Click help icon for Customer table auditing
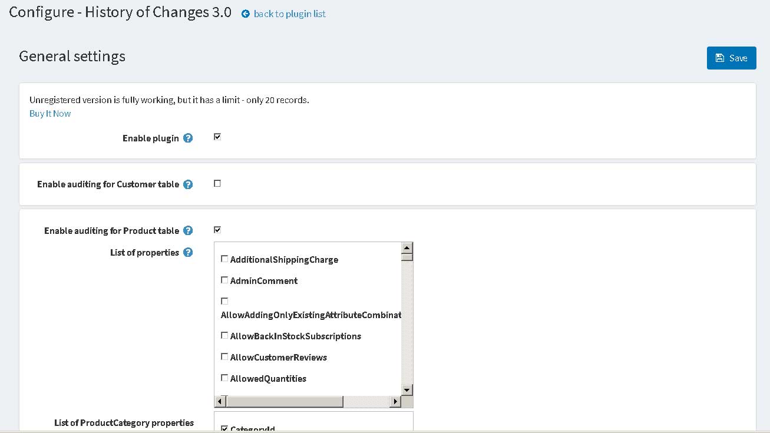 pos(188,184)
